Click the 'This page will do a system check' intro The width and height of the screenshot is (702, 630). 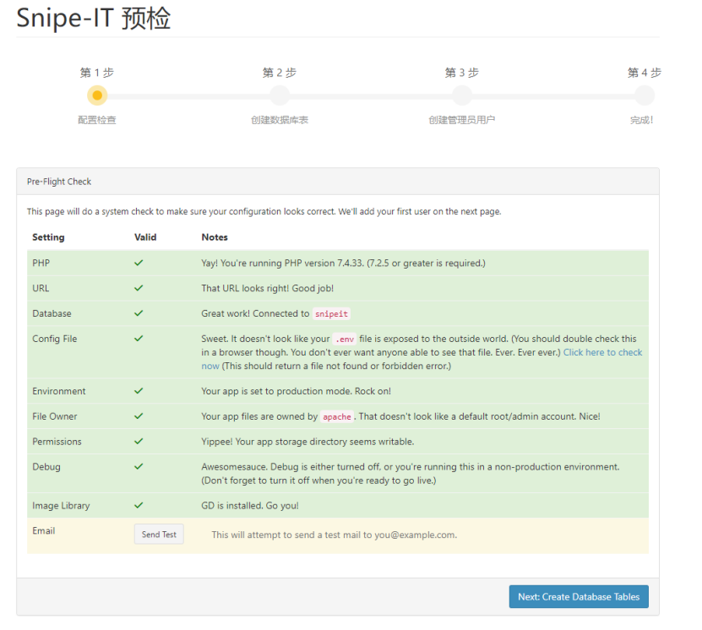tap(264, 212)
